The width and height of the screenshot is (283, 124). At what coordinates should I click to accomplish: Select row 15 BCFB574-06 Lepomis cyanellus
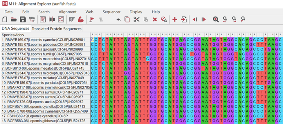click(46, 107)
